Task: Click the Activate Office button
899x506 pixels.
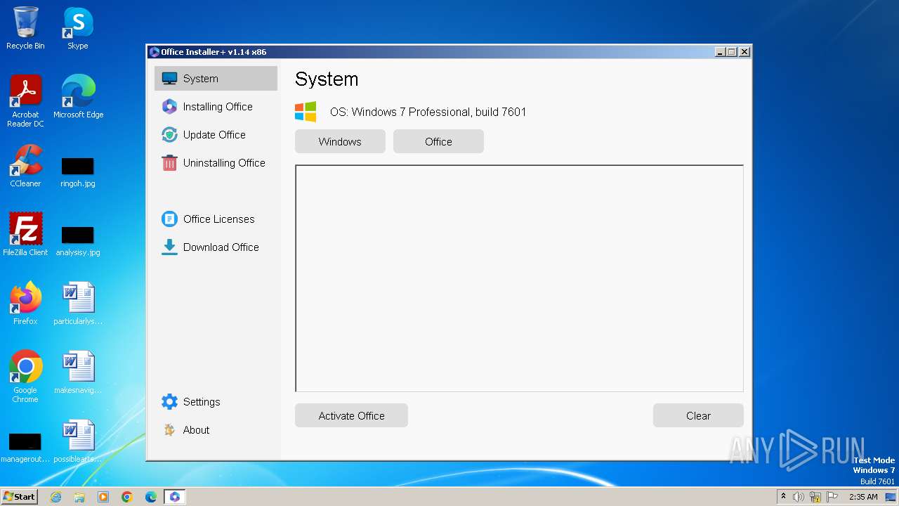Action: click(x=351, y=415)
